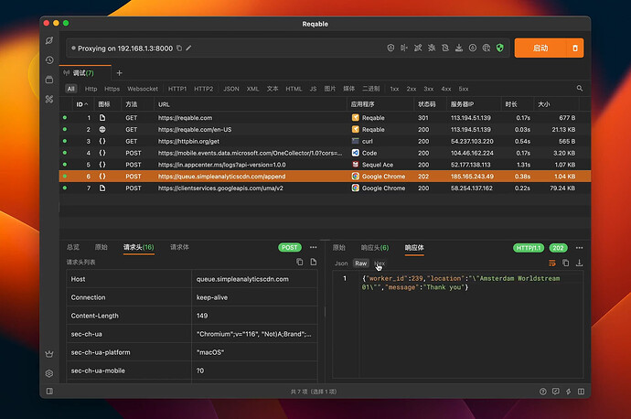This screenshot has width=631, height=419.
Task: Toggle word wrap icon in response body
Action: pyautogui.click(x=552, y=263)
